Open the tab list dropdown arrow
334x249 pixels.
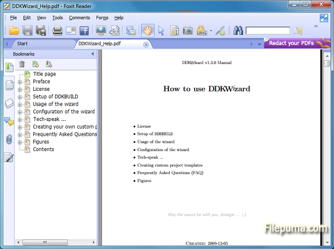click(x=259, y=44)
